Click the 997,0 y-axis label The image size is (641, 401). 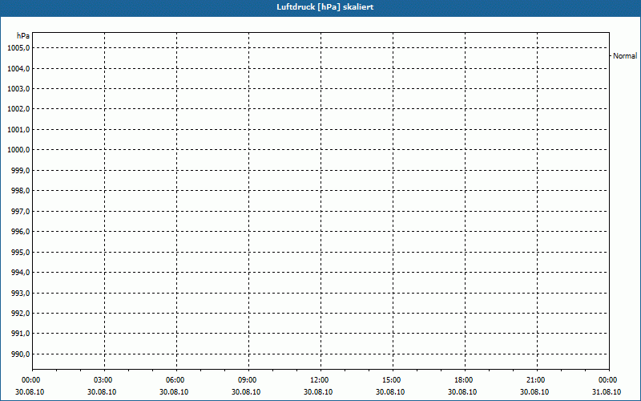click(21, 211)
